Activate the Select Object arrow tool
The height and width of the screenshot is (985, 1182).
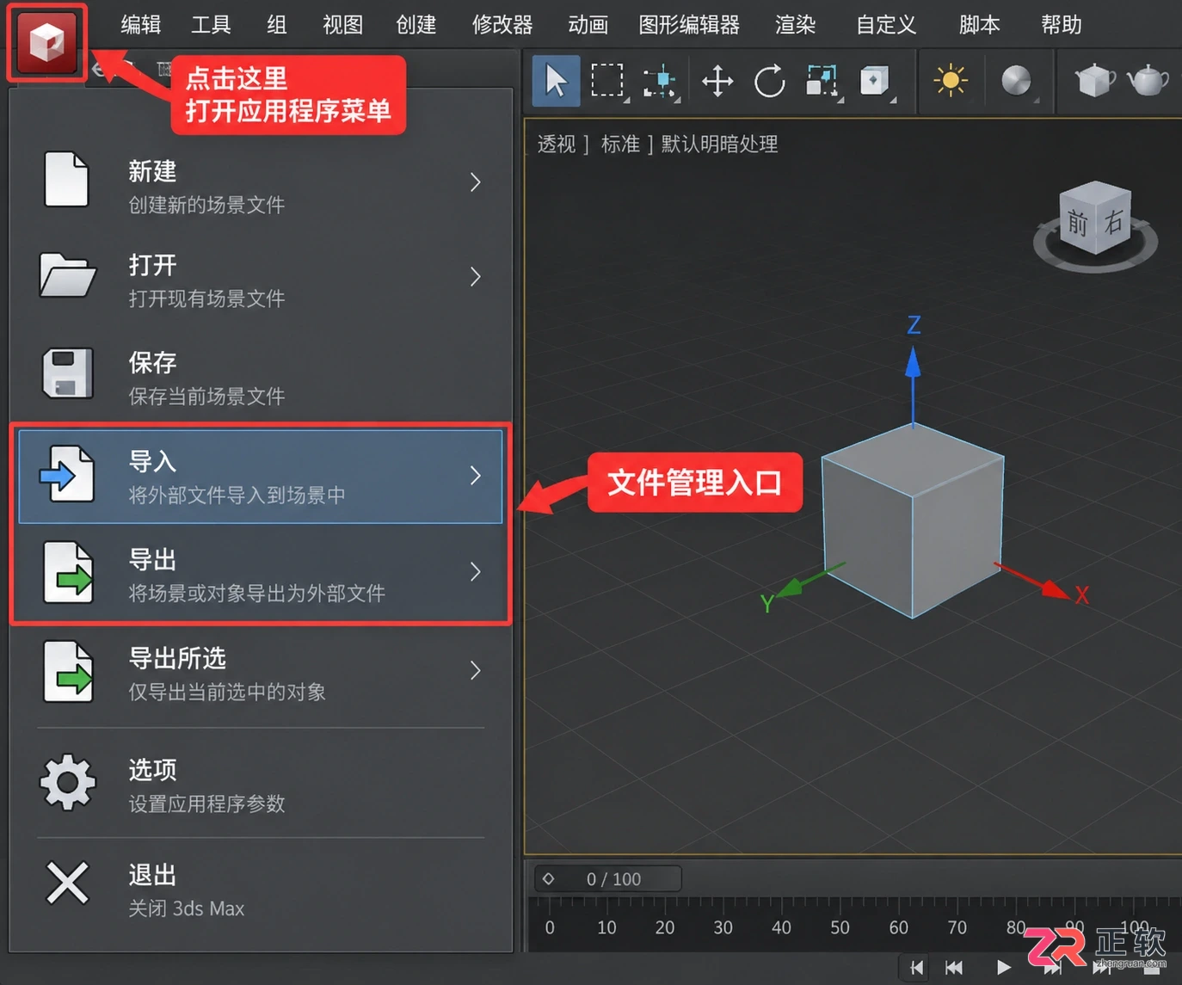coord(556,82)
